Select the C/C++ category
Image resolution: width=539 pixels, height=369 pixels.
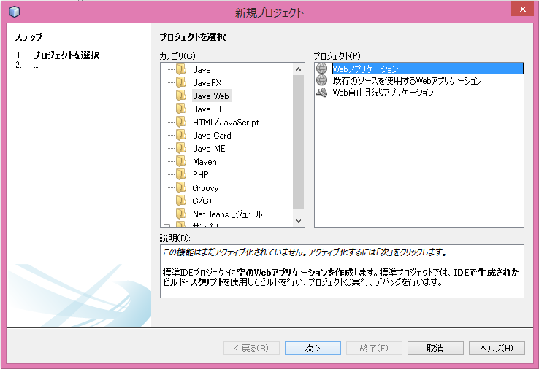[204, 201]
